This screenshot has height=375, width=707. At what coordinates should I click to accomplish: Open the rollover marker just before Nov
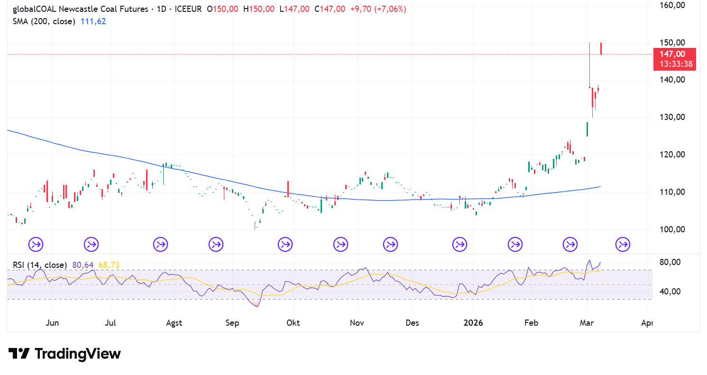340,245
